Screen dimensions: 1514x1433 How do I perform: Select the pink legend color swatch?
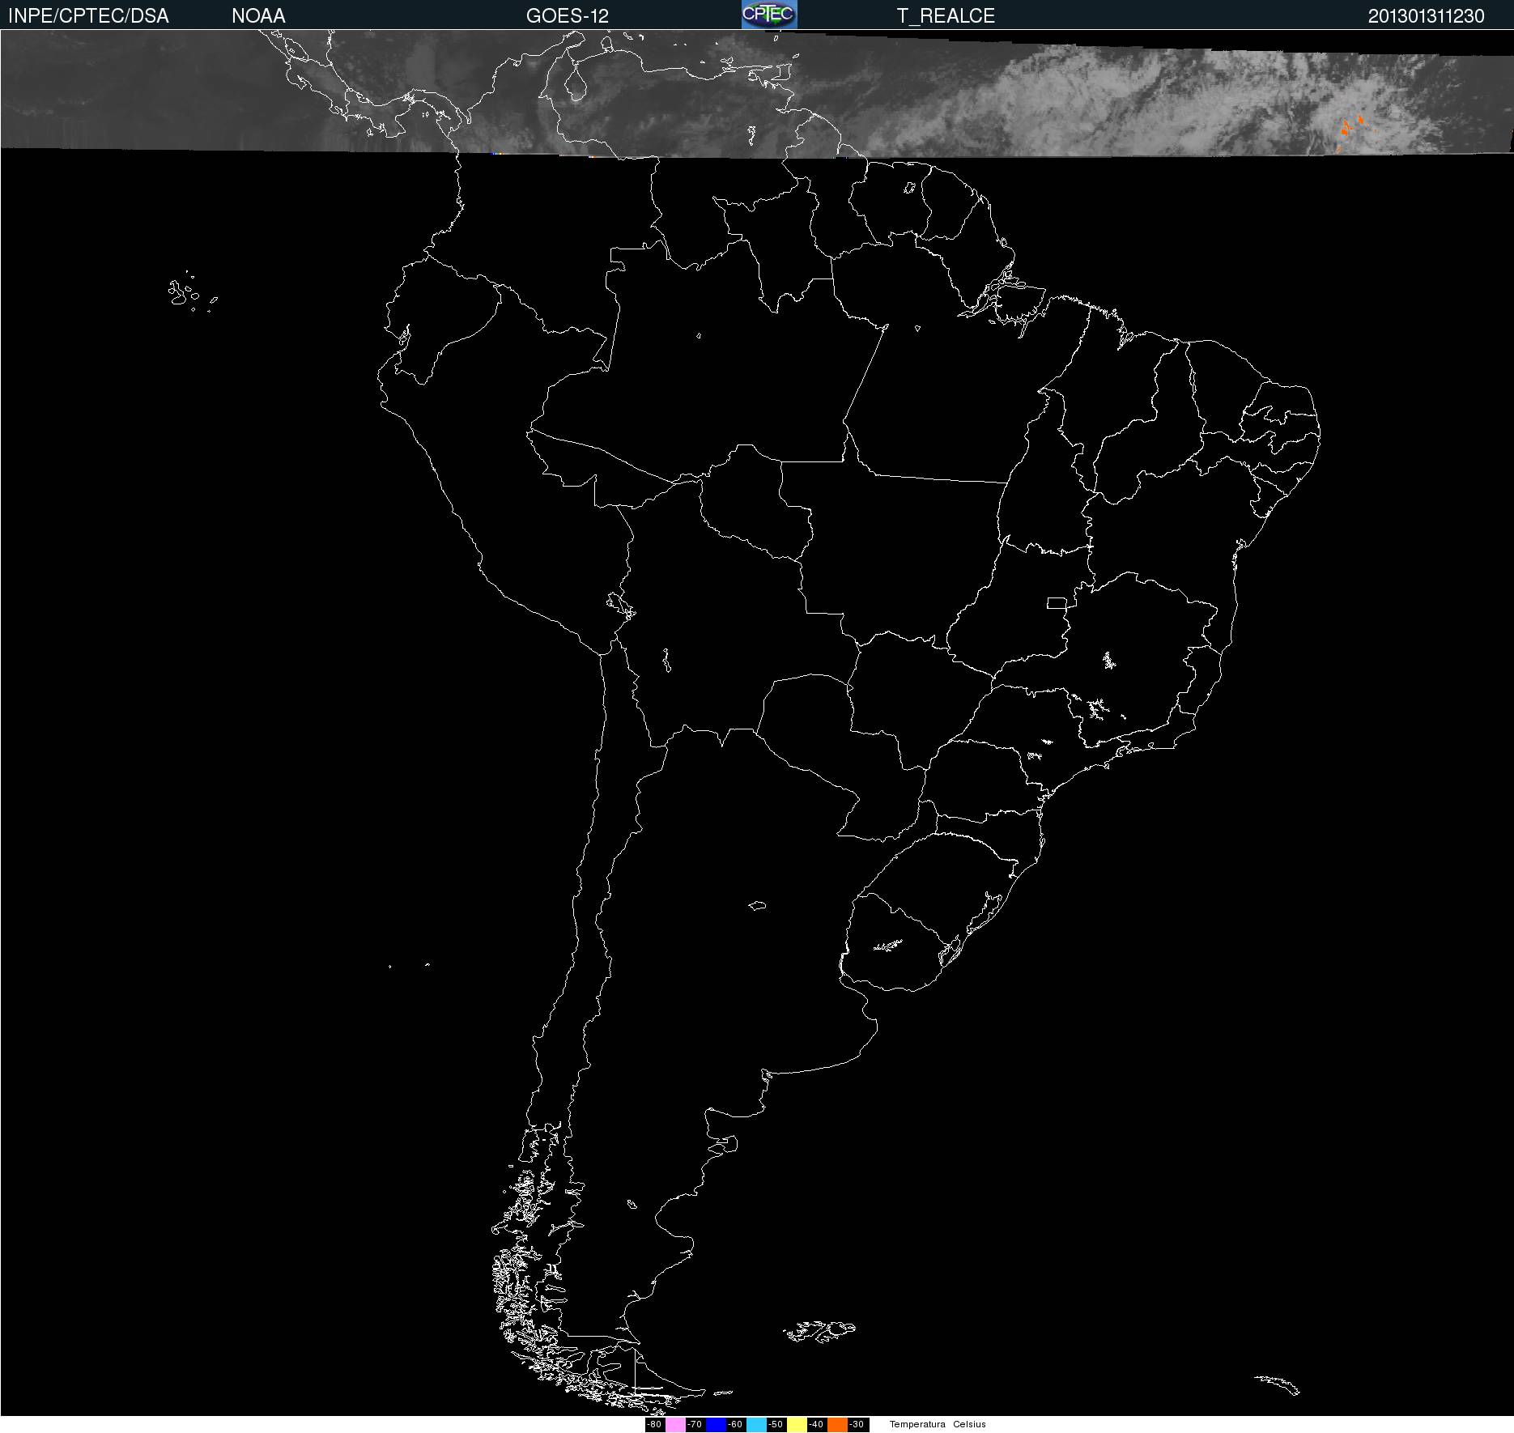[x=675, y=1425]
